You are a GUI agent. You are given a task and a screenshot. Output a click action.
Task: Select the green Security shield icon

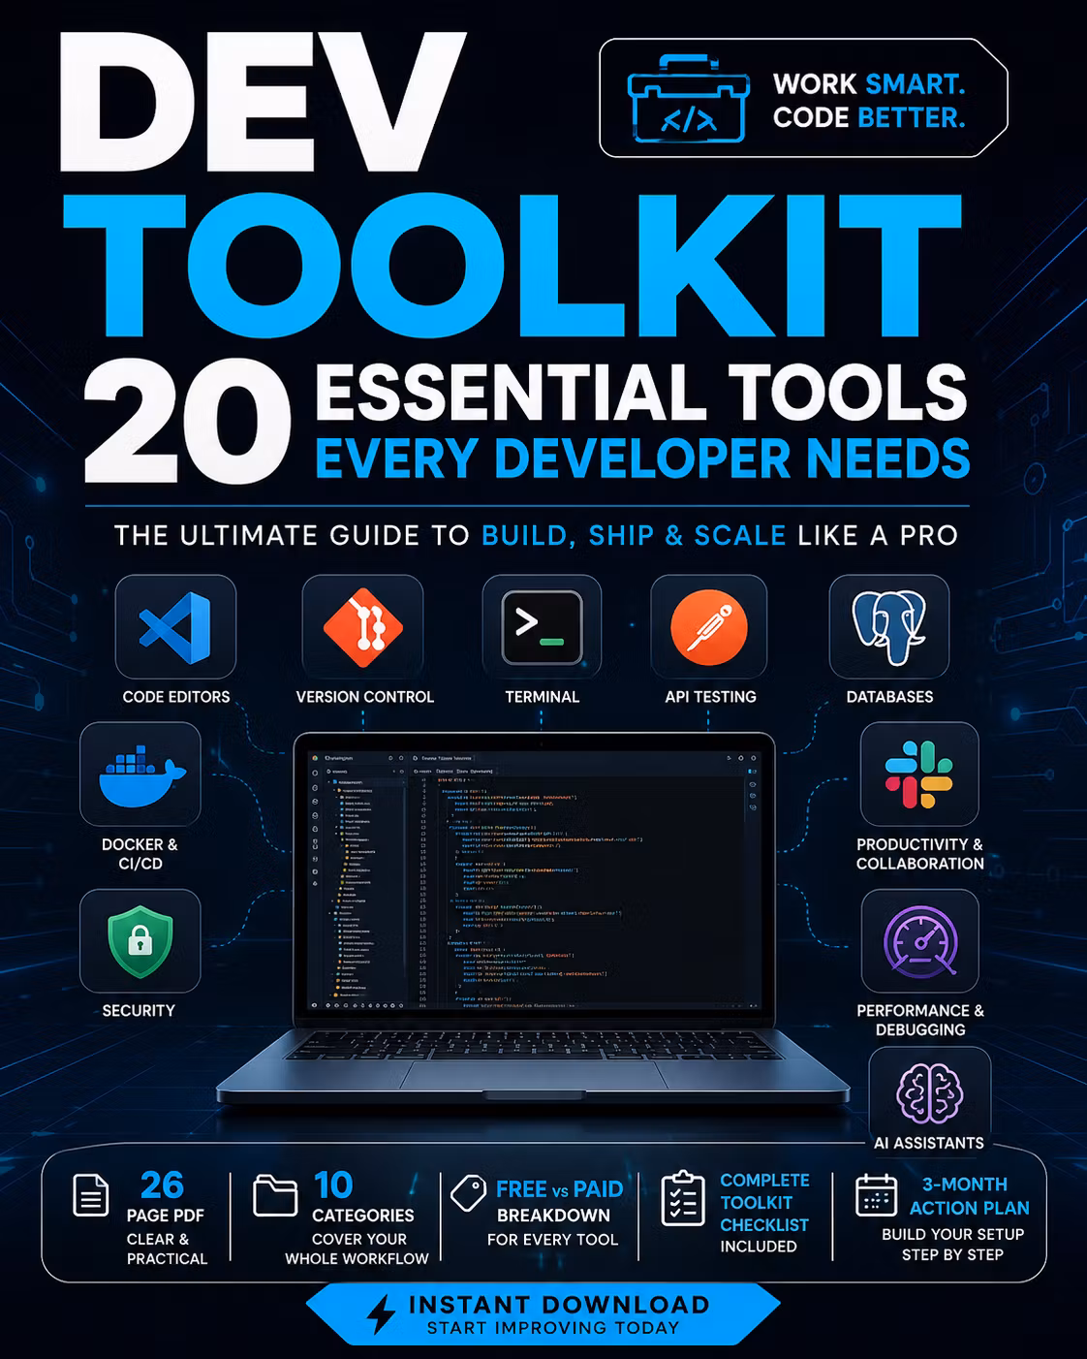(x=140, y=941)
